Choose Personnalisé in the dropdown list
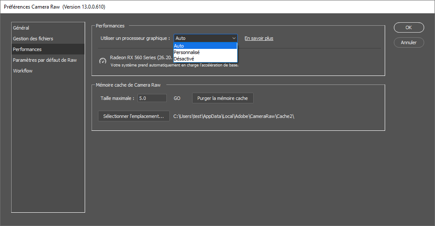 (x=205, y=52)
